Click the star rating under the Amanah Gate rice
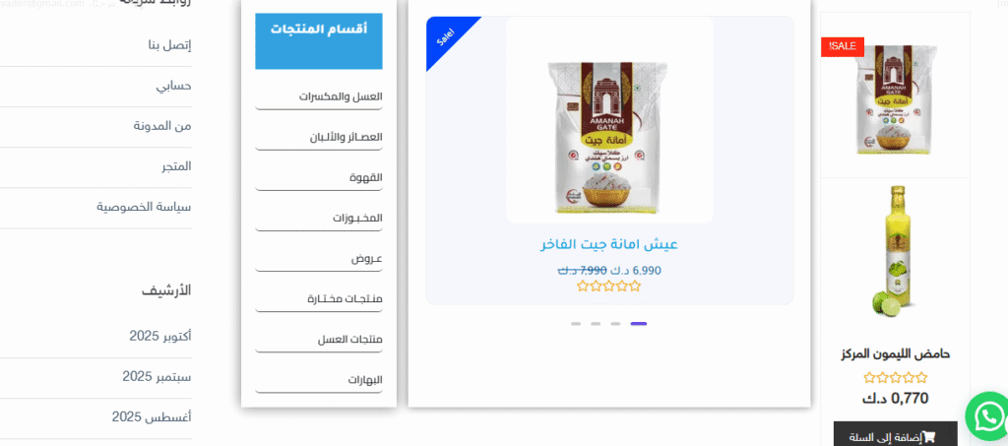The width and height of the screenshot is (1008, 446). [x=608, y=287]
